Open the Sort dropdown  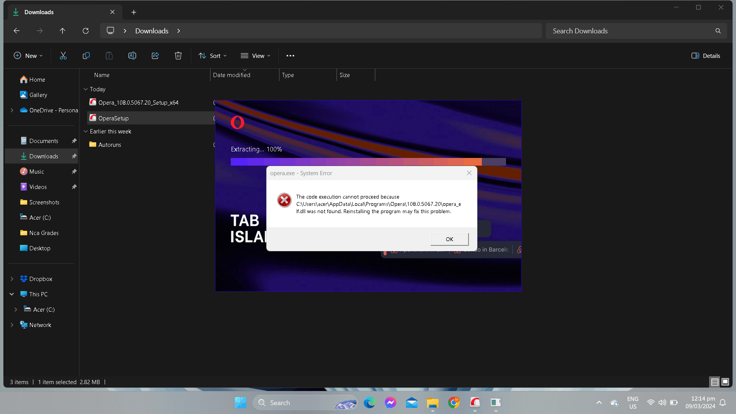click(213, 56)
